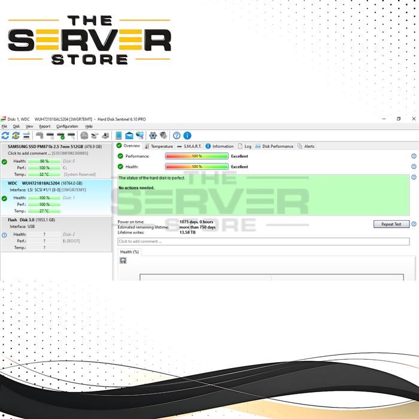This screenshot has height=419, width=419.
Task: Click the overview health percentage bar
Action: pyautogui.click(x=196, y=167)
